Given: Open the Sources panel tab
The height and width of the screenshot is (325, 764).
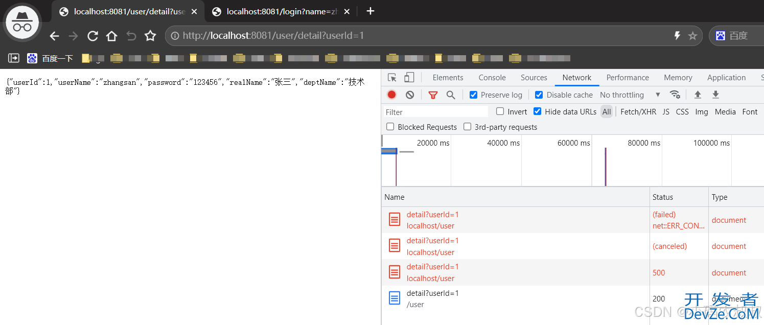Looking at the screenshot, I should [534, 78].
